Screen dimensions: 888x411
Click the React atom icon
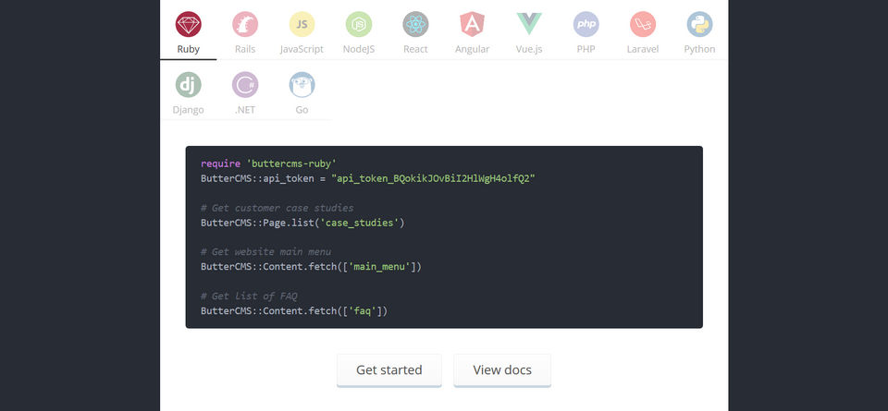(415, 24)
